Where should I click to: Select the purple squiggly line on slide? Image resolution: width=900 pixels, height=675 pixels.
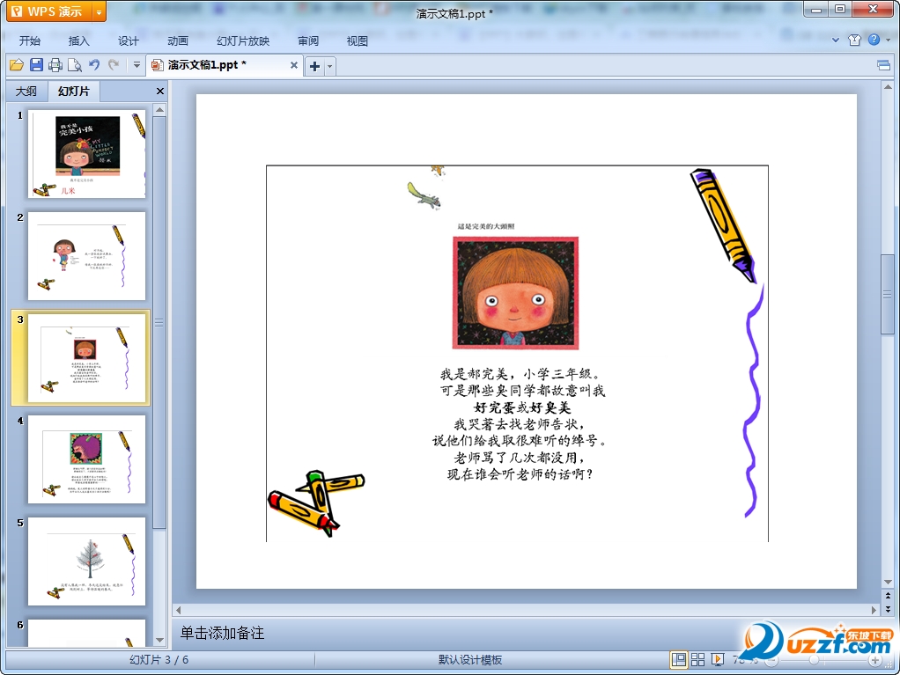(754, 400)
